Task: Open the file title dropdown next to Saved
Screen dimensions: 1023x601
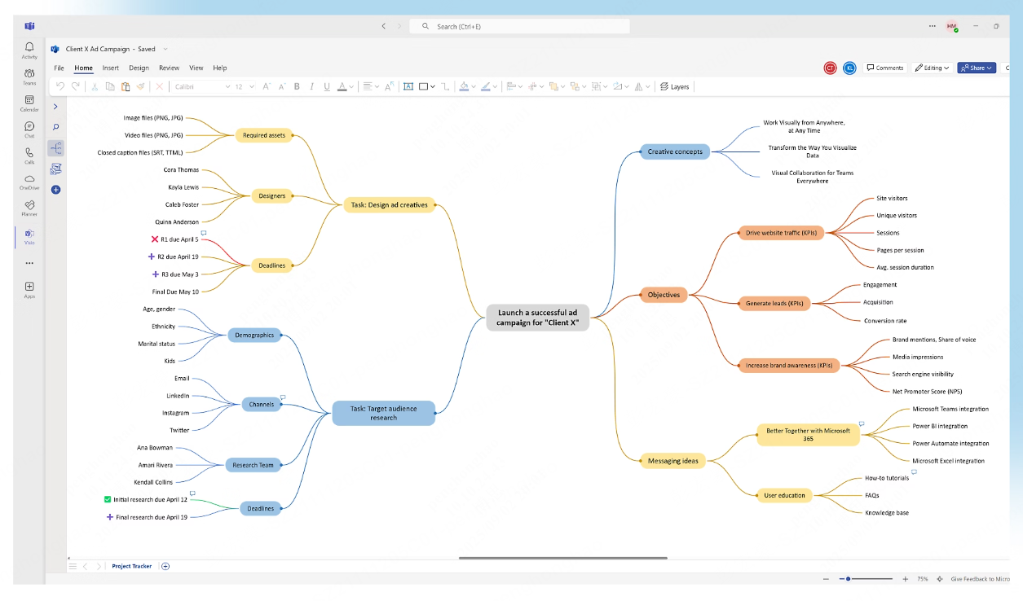Action: tap(165, 49)
